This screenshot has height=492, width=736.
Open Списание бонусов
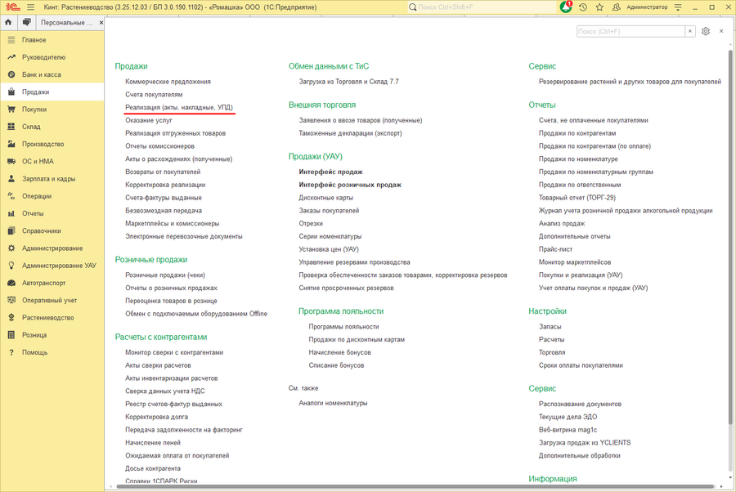click(x=336, y=365)
